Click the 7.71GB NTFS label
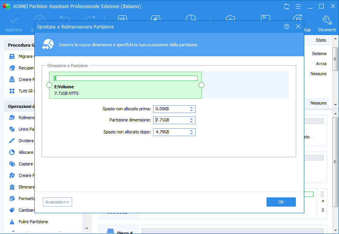 pos(66,94)
